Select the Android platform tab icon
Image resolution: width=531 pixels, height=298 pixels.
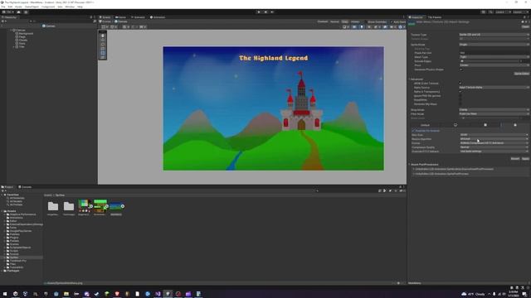pyautogui.click(x=515, y=125)
